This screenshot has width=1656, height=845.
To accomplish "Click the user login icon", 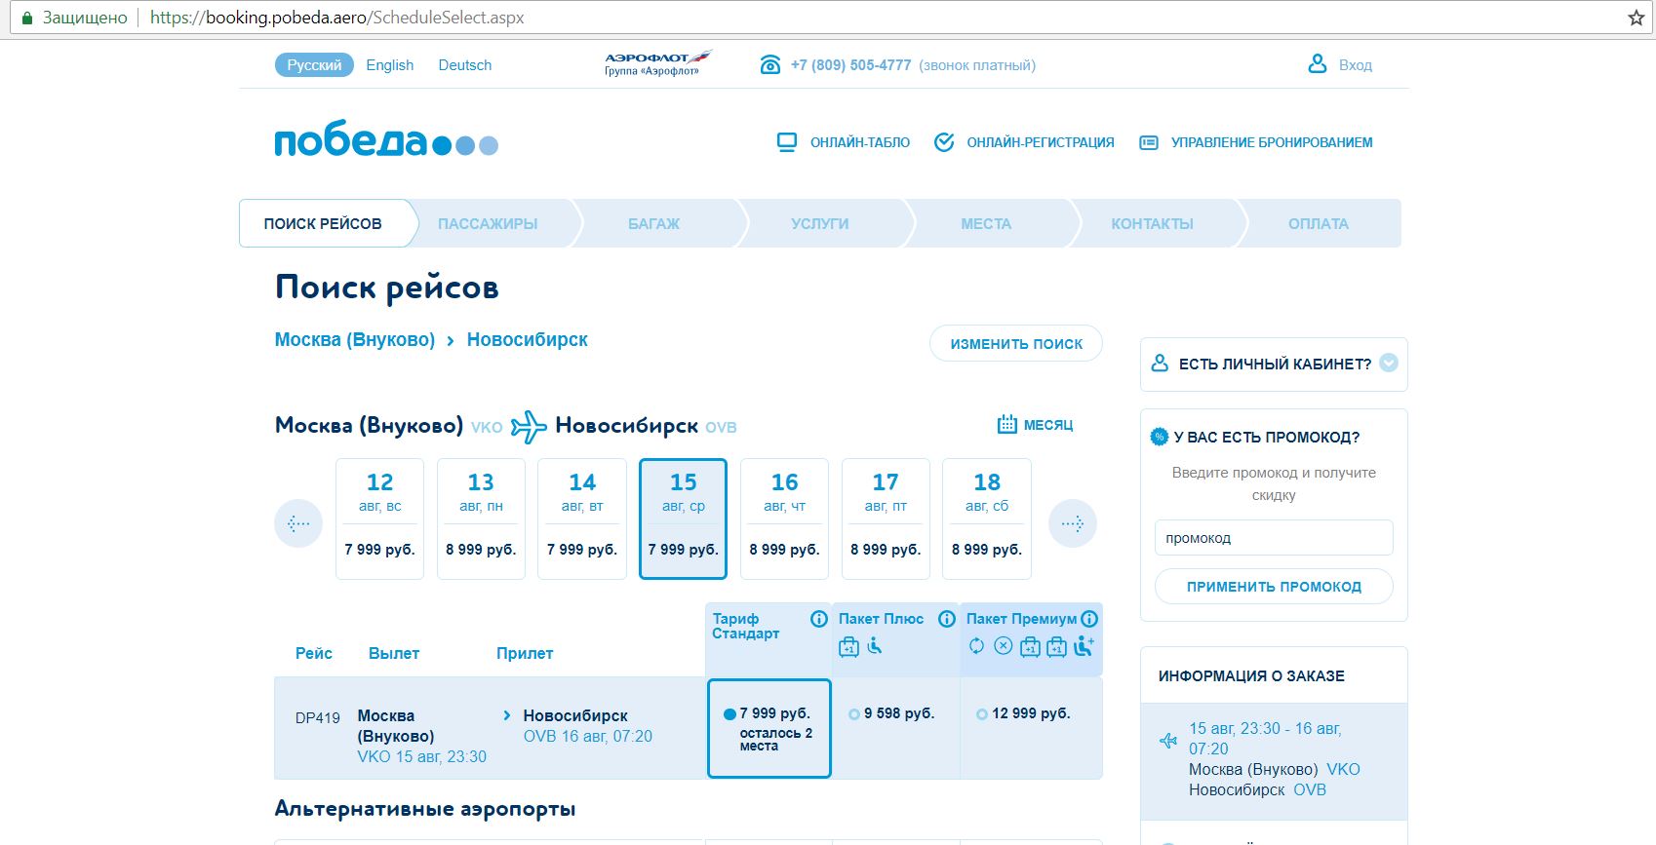I will coord(1317,64).
